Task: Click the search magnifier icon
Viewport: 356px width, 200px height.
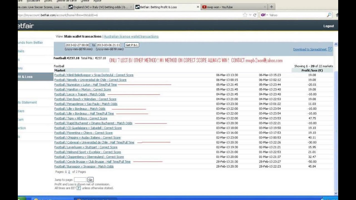Action: coord(329,15)
